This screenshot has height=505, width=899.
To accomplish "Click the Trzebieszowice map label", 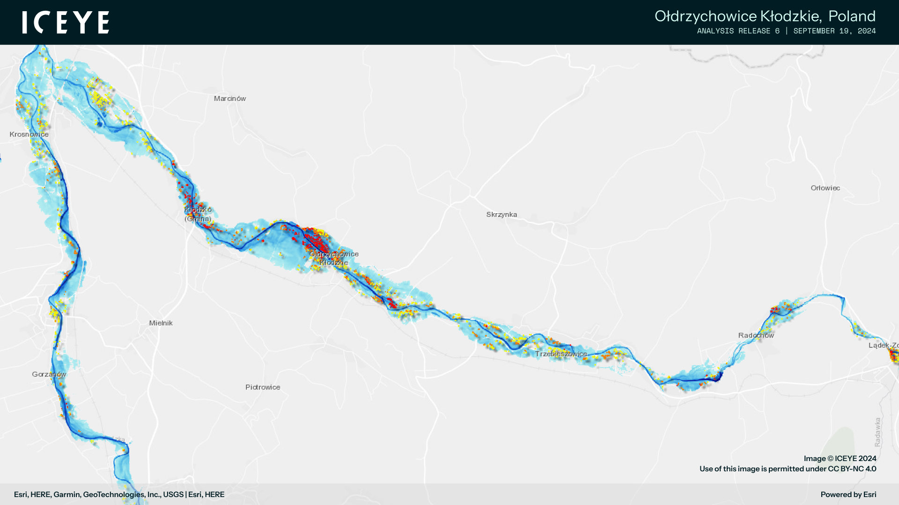I will pos(561,354).
